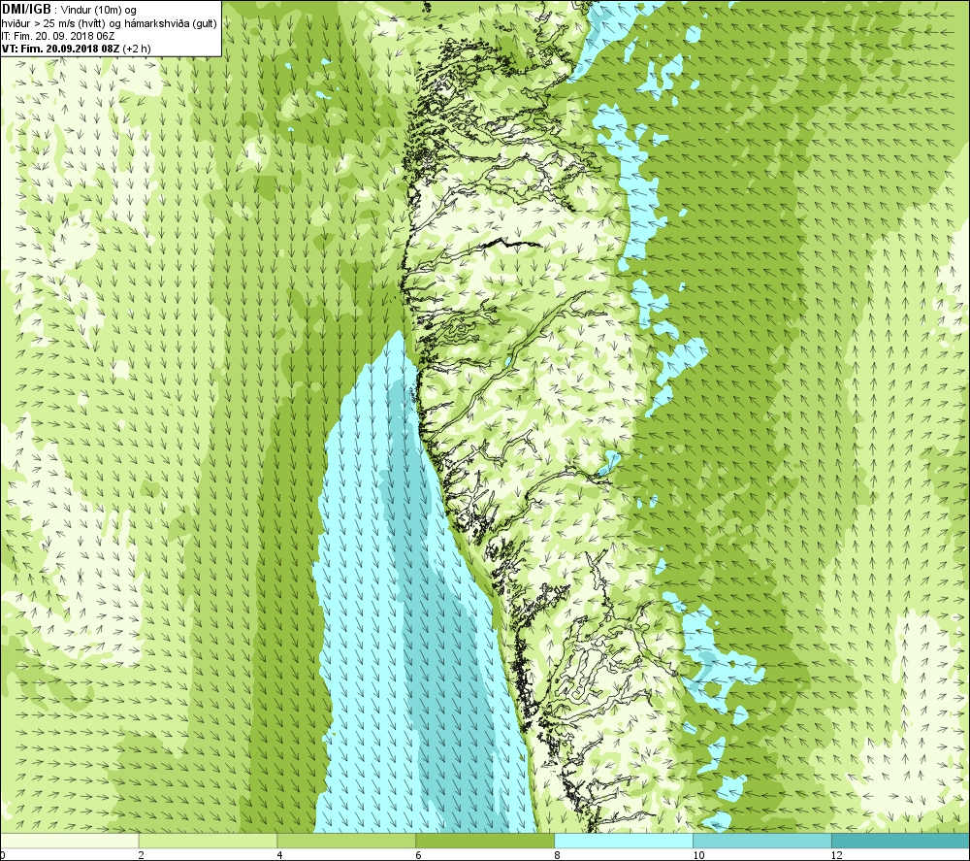Click the 2-4 m/s light green legend swatch
Viewport: 970px width, 861px height.
click(x=208, y=841)
